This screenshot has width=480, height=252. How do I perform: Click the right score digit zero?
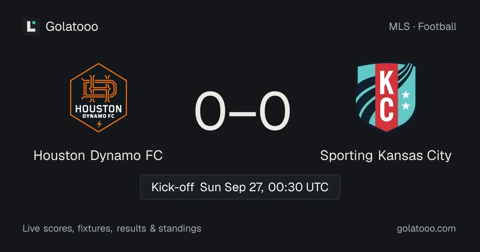pos(274,112)
